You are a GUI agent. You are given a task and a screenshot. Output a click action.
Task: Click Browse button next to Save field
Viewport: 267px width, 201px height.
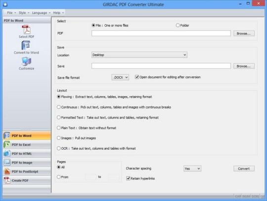click(244, 66)
